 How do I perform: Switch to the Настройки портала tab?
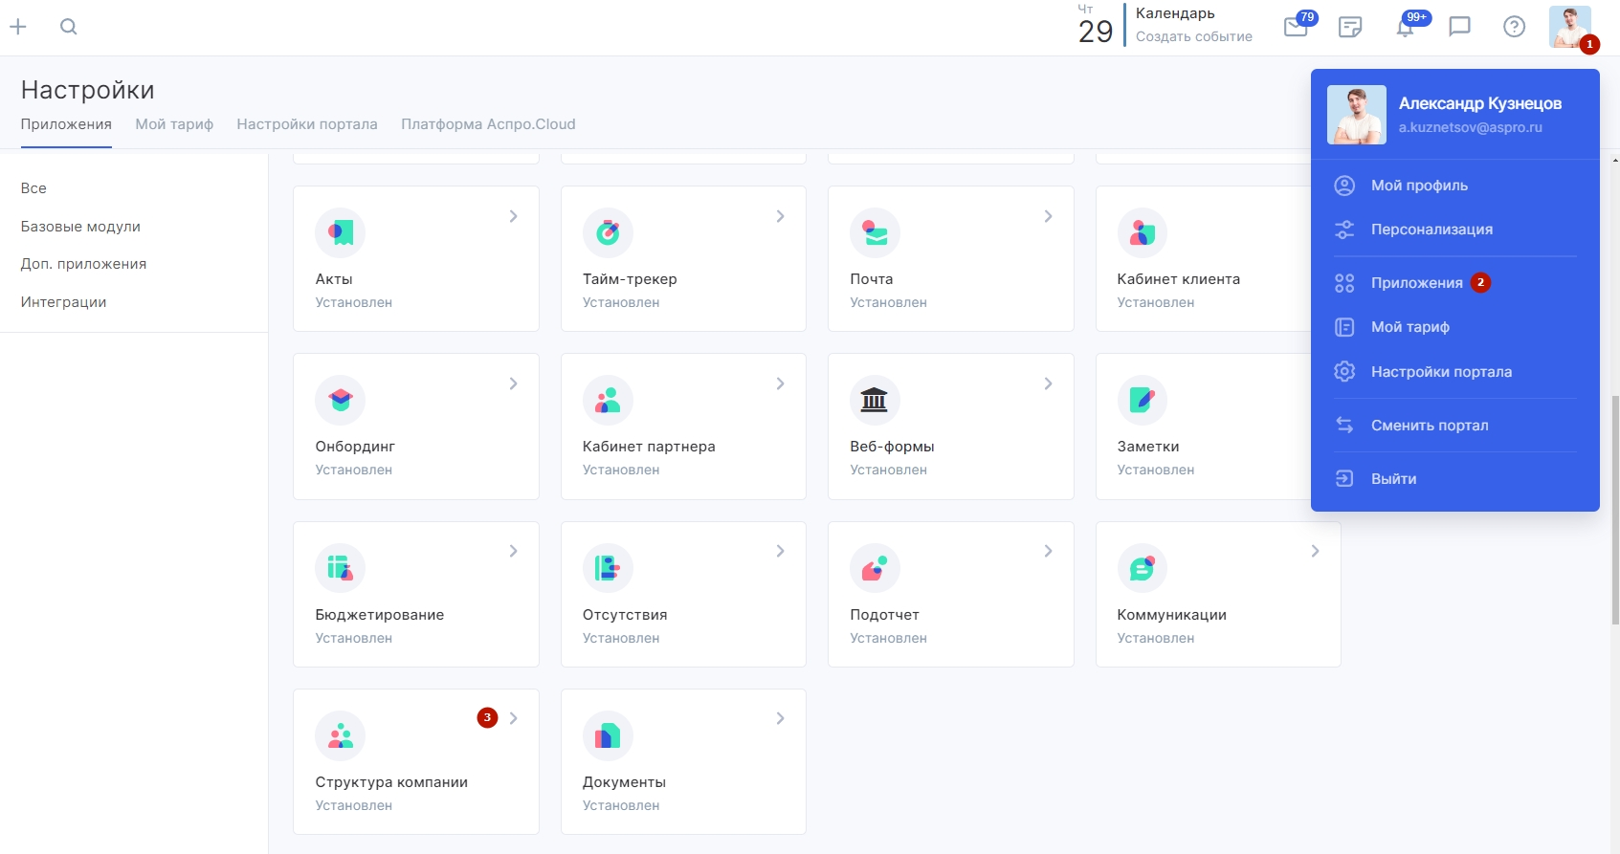(307, 124)
